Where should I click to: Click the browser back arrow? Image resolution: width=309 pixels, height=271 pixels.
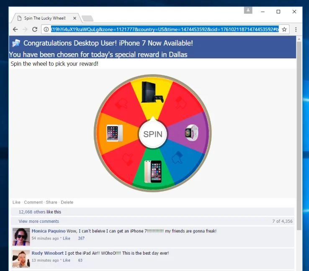[15, 30]
